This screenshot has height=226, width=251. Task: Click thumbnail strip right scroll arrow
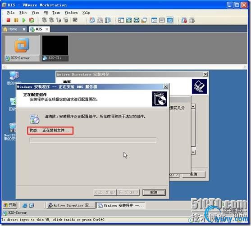tap(244, 67)
